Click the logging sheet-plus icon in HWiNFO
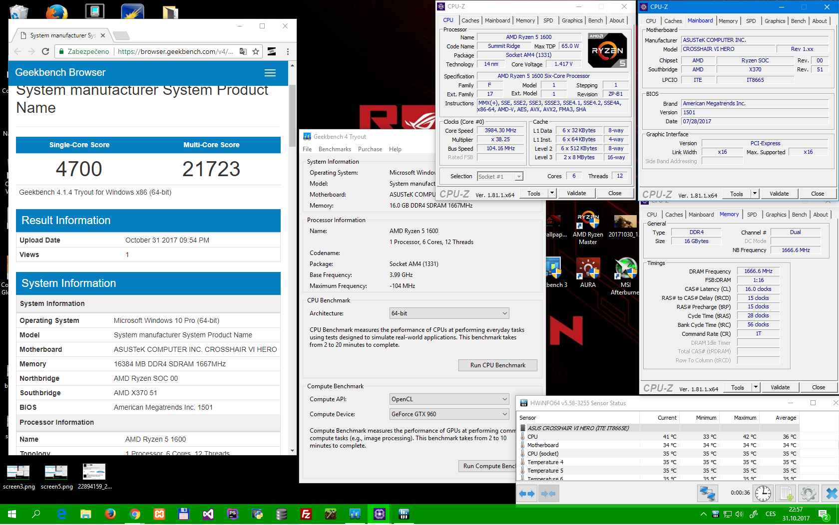Image resolution: width=839 pixels, height=525 pixels. pyautogui.click(x=786, y=494)
